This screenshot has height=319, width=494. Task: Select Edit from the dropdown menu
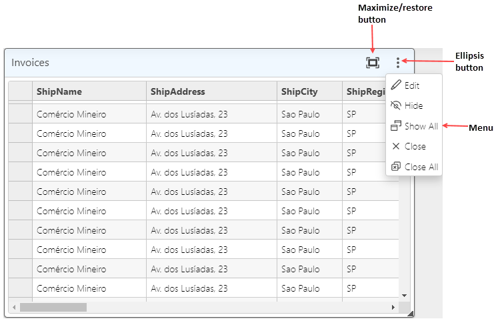point(412,85)
